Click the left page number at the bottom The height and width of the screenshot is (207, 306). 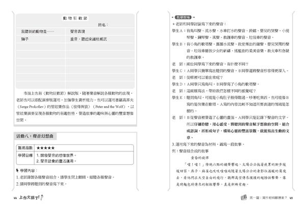(x=15, y=198)
